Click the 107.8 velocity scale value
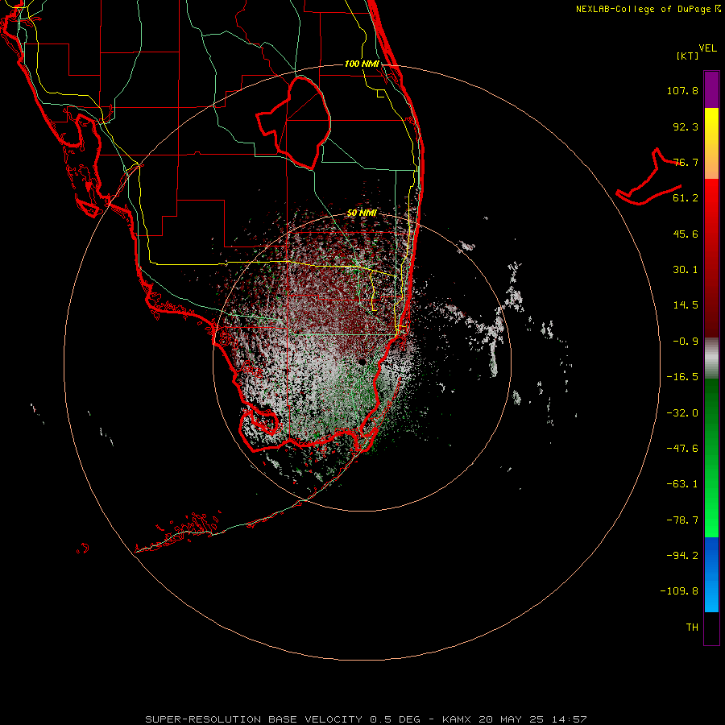 click(x=682, y=90)
